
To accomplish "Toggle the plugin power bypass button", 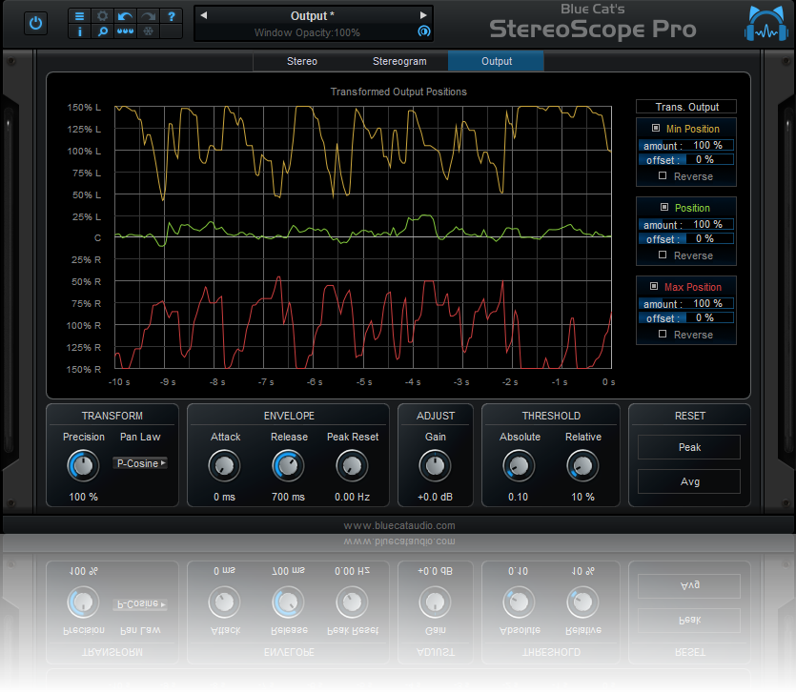I will point(35,23).
